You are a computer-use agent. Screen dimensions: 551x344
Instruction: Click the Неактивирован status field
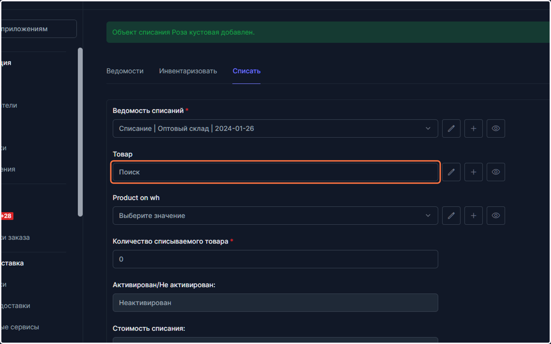coord(275,303)
